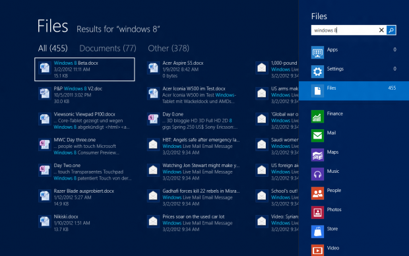
Task: Click Word icon of Windows 8 Beta.docx
Action: [x=45, y=68]
